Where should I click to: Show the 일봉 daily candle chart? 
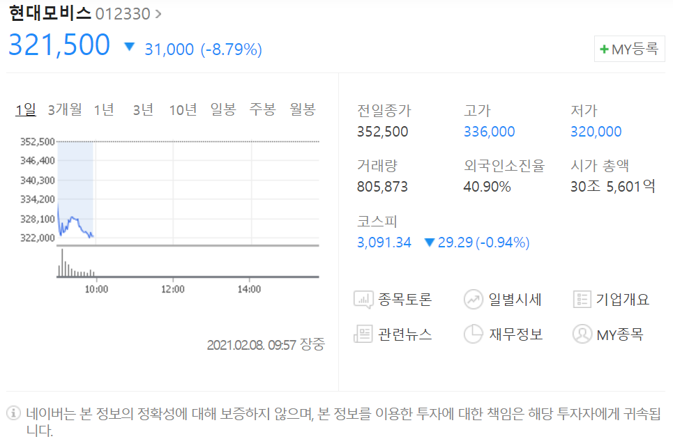(x=223, y=110)
